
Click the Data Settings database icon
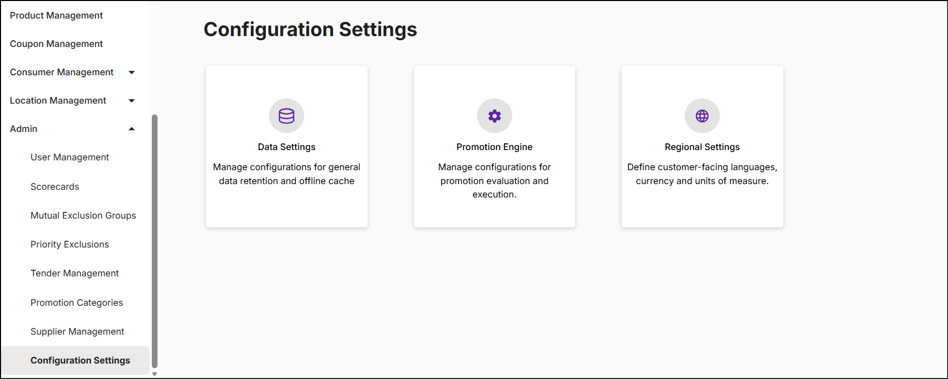pyautogui.click(x=287, y=116)
